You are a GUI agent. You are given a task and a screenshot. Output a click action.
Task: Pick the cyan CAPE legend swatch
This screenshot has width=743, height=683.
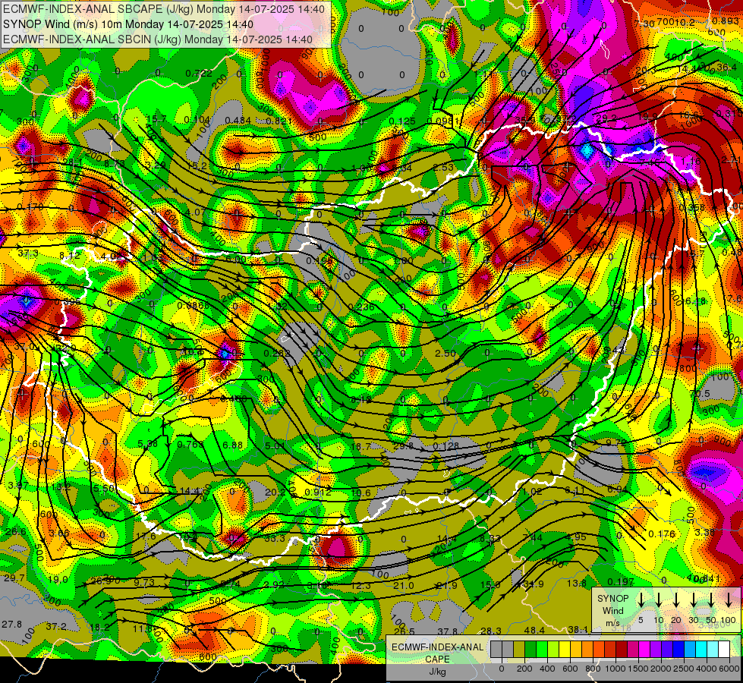coord(701,650)
